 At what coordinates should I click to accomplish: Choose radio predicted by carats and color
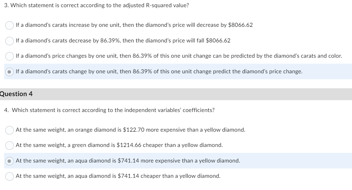coord(9,56)
